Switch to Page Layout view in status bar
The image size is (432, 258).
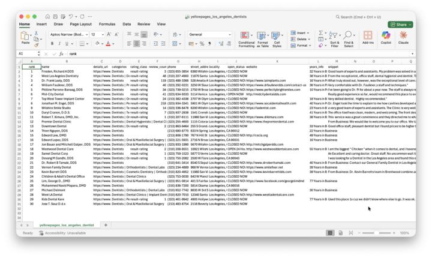pos(341,233)
